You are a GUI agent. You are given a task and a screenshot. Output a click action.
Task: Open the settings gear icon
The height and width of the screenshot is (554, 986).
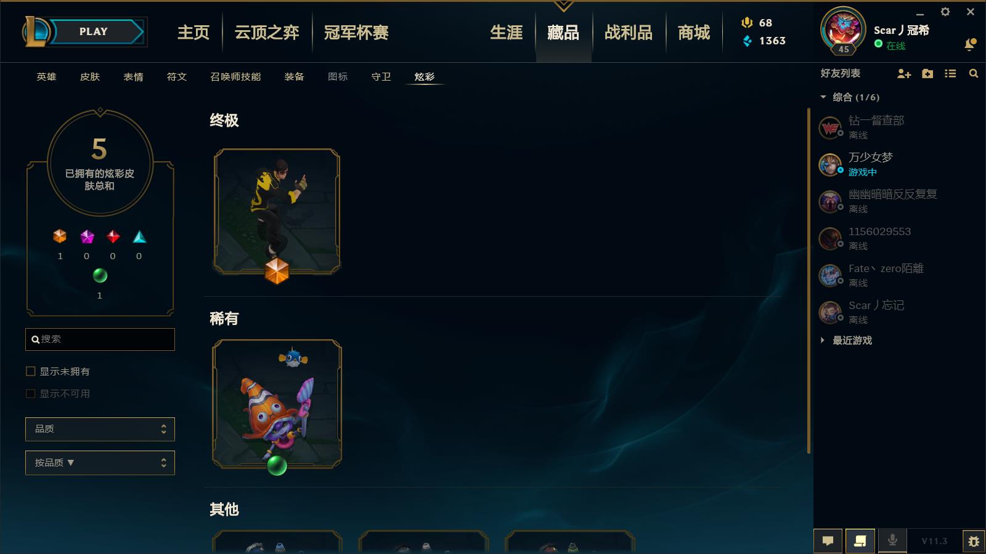(x=945, y=12)
